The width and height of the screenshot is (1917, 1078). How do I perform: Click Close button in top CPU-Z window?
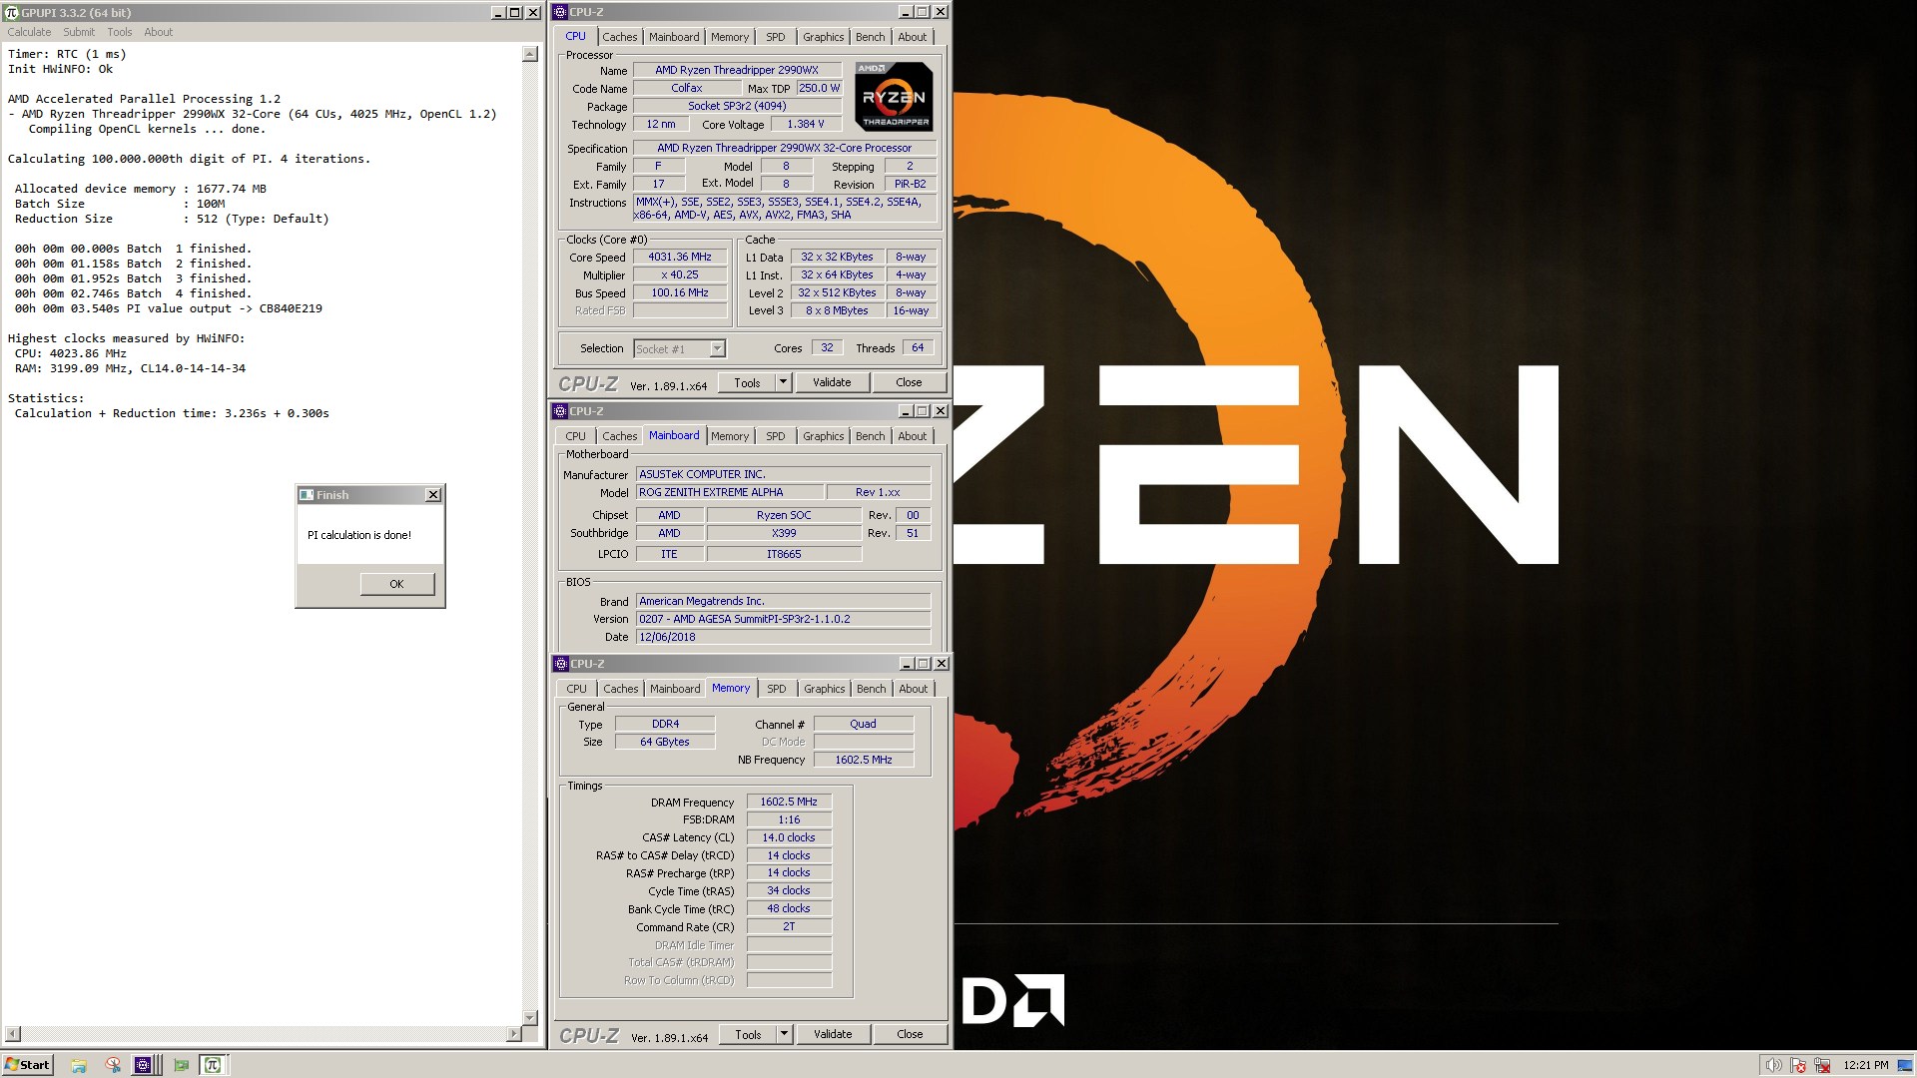point(909,382)
